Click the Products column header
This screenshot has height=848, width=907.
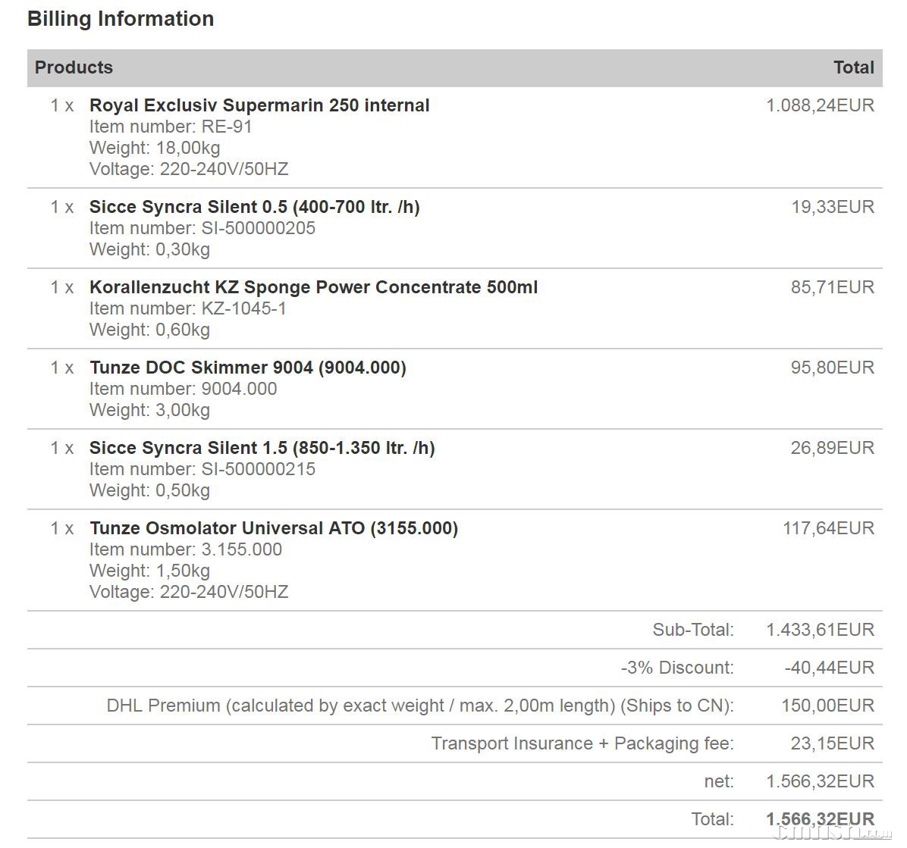(x=74, y=67)
